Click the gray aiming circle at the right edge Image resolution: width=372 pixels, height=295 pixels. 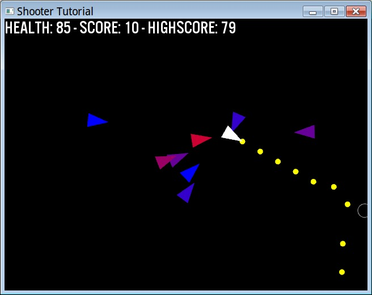(x=363, y=211)
